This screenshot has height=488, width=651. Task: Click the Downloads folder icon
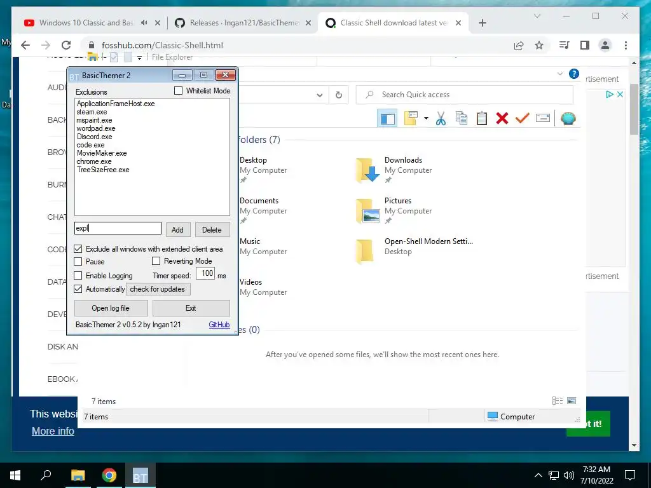pos(367,170)
